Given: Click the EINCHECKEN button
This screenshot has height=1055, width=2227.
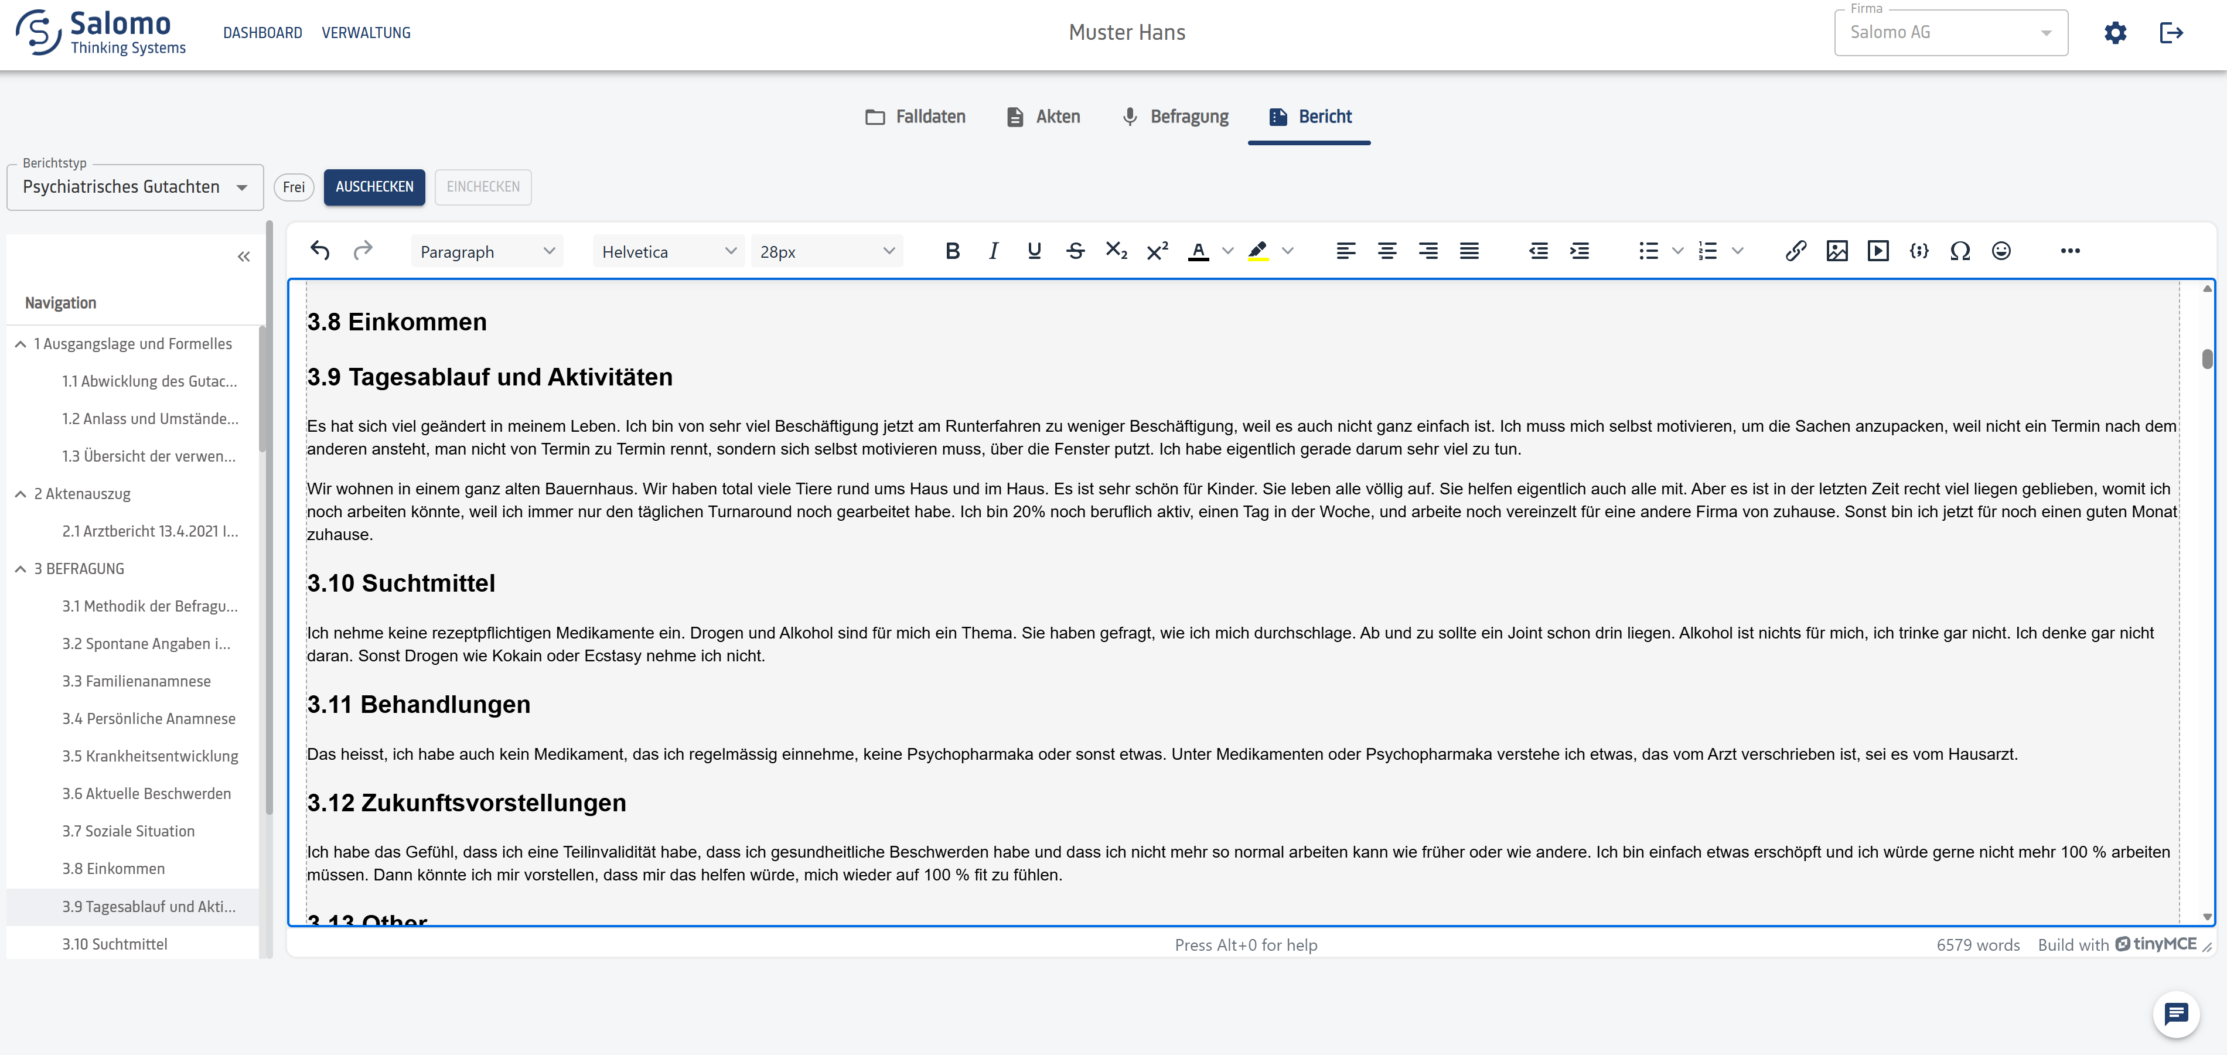Looking at the screenshot, I should 482,187.
